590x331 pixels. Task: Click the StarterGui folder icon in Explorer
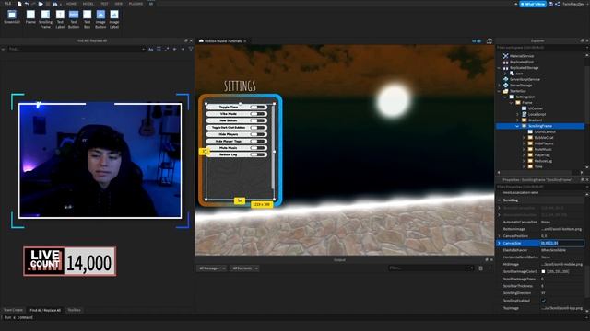click(506, 91)
